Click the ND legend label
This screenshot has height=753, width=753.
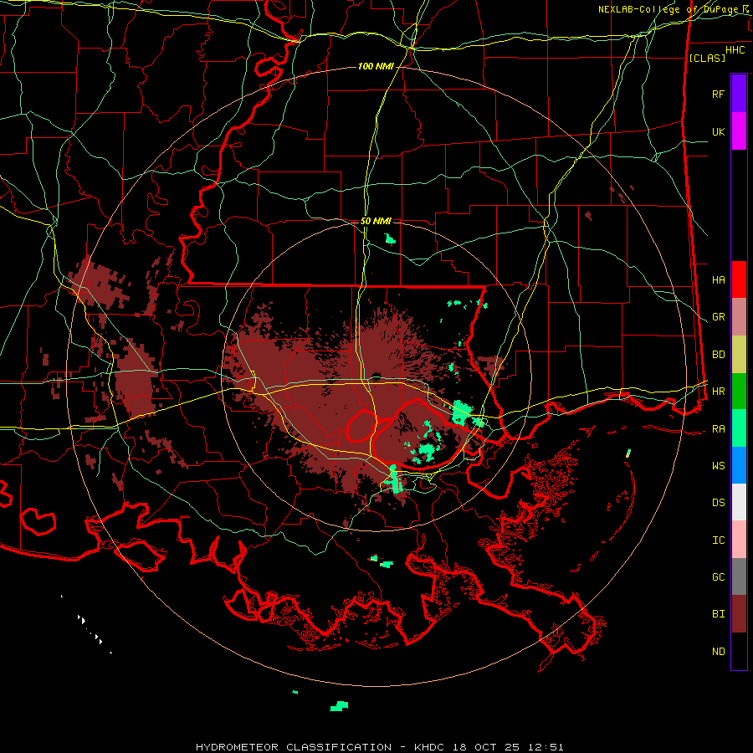[x=718, y=652]
